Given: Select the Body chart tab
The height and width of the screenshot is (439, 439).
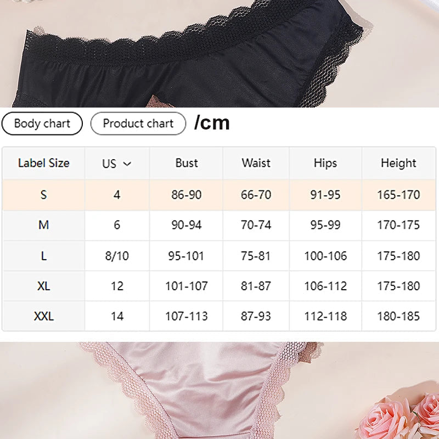Looking at the screenshot, I should pyautogui.click(x=42, y=123).
